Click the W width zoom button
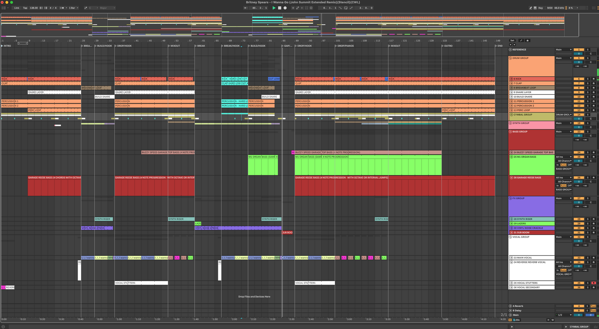599x329 pixels. tap(553, 320)
